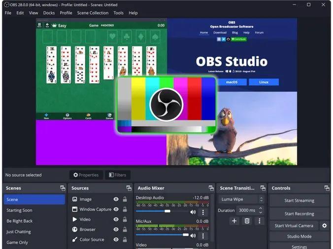This screenshot has height=249, width=333.
Task: Pop out the Audio Mixer dock
Action: pyautogui.click(x=211, y=188)
